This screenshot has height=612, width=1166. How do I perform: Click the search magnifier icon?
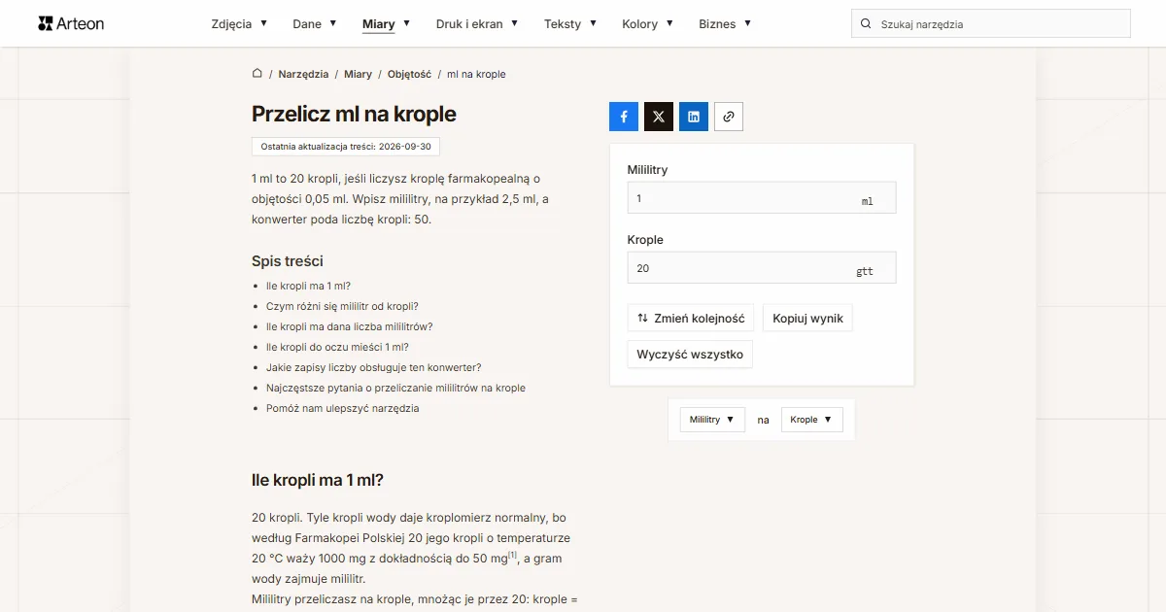[866, 23]
